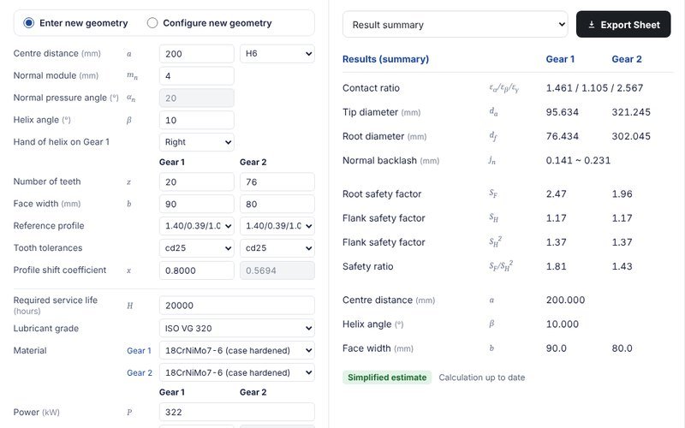Screen dimensions: 685x428
Task: Click the Centre distance input field
Action: (x=197, y=54)
